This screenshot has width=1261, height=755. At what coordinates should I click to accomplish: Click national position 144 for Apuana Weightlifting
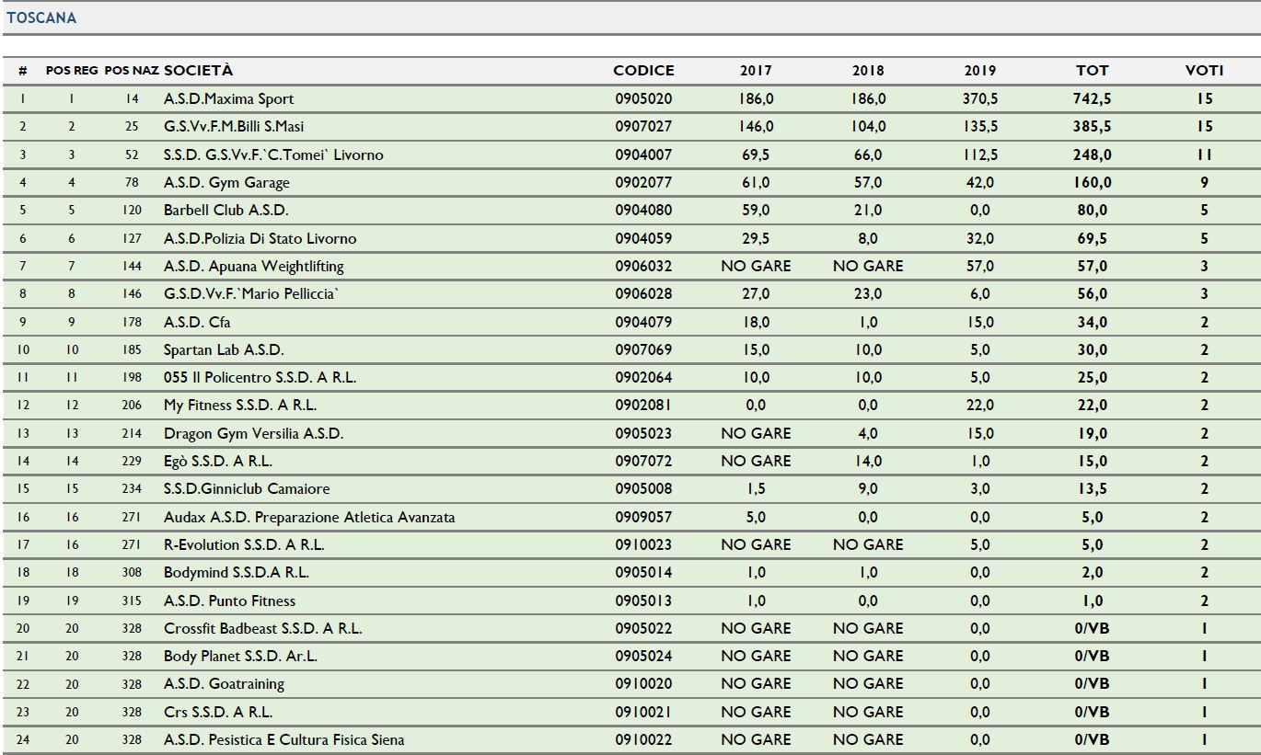click(132, 266)
